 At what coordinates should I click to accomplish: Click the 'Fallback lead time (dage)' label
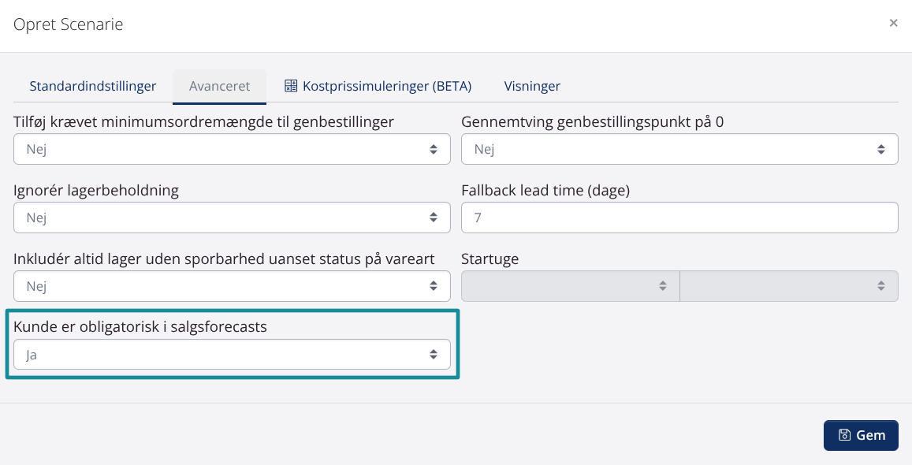coord(545,190)
